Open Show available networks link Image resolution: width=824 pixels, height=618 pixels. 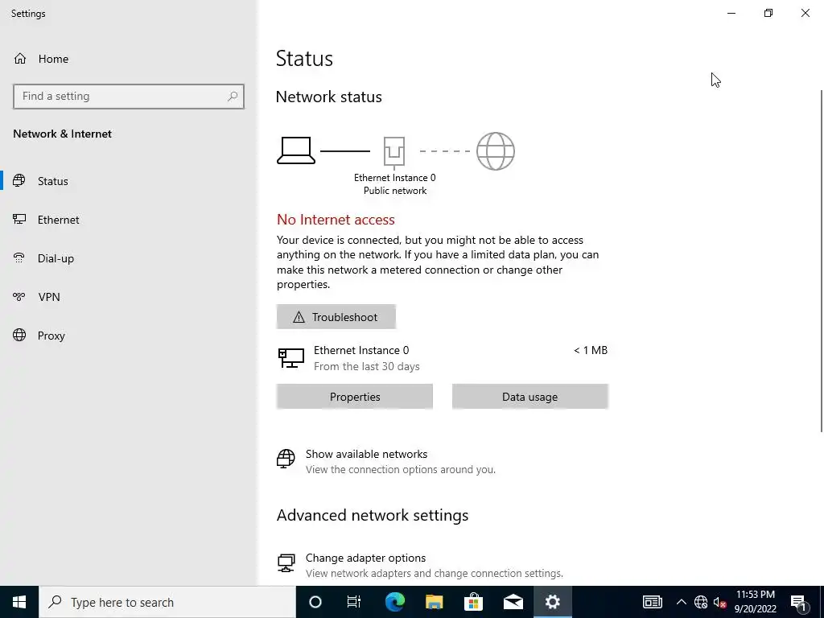click(x=366, y=454)
